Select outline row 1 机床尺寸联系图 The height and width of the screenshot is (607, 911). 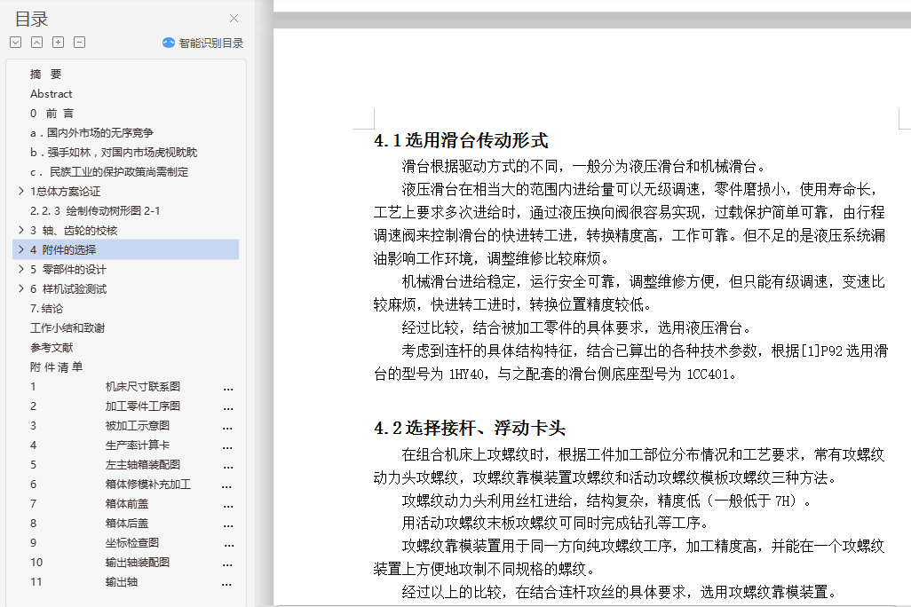pos(131,387)
